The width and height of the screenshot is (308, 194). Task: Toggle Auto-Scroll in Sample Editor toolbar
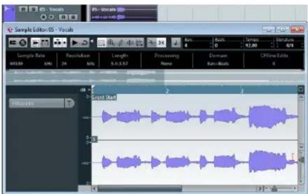point(58,43)
